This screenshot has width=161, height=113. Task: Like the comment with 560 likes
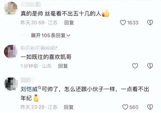pyautogui.click(x=125, y=107)
